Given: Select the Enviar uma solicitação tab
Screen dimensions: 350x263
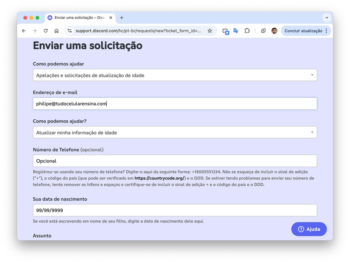Looking at the screenshot, I should click(x=80, y=17).
